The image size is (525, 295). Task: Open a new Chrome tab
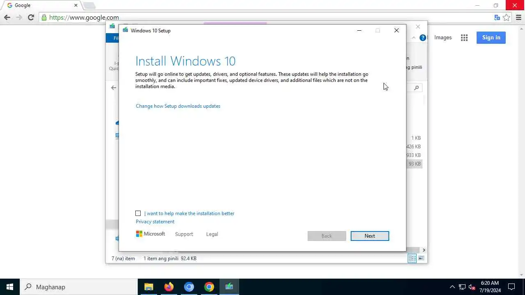click(x=89, y=6)
